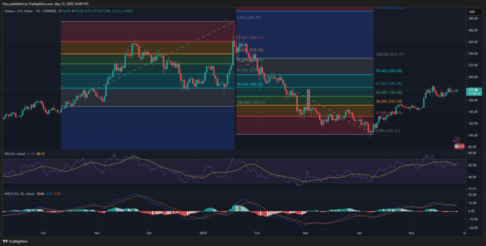Click the closing price C177.88 in header
This screenshot has height=246, width=486.
coord(104,11)
